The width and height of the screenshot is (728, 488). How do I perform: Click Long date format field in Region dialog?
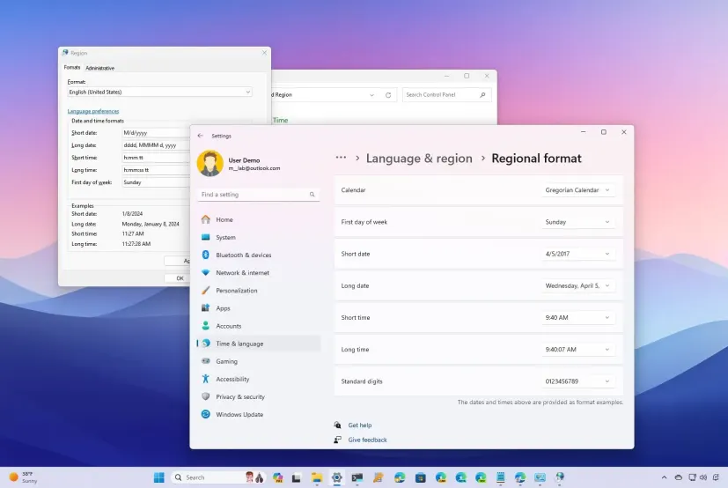pos(156,145)
